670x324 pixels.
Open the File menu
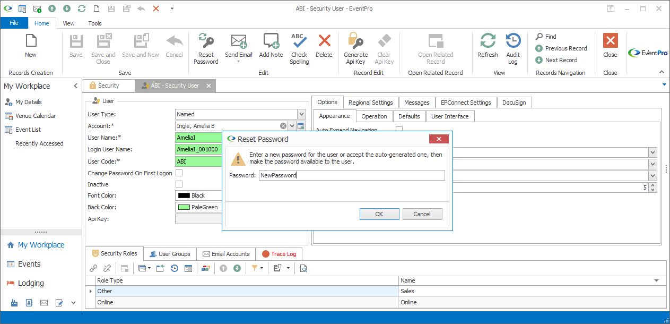click(x=14, y=23)
